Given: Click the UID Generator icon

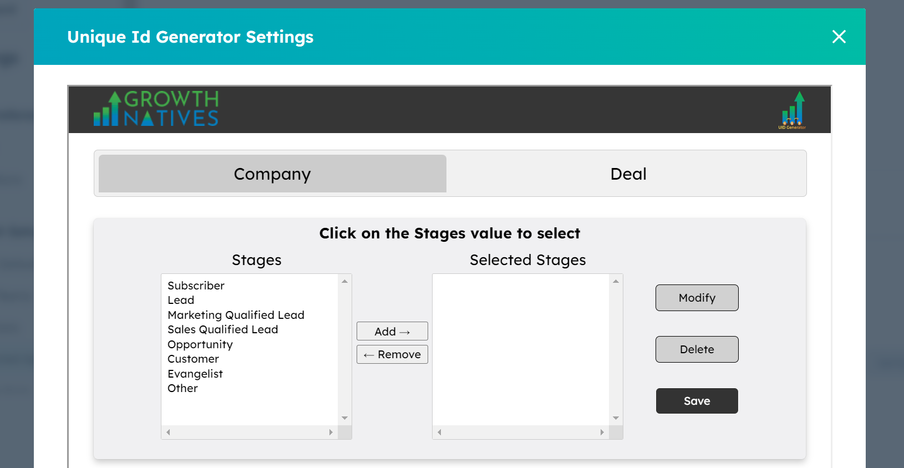Looking at the screenshot, I should tap(793, 110).
